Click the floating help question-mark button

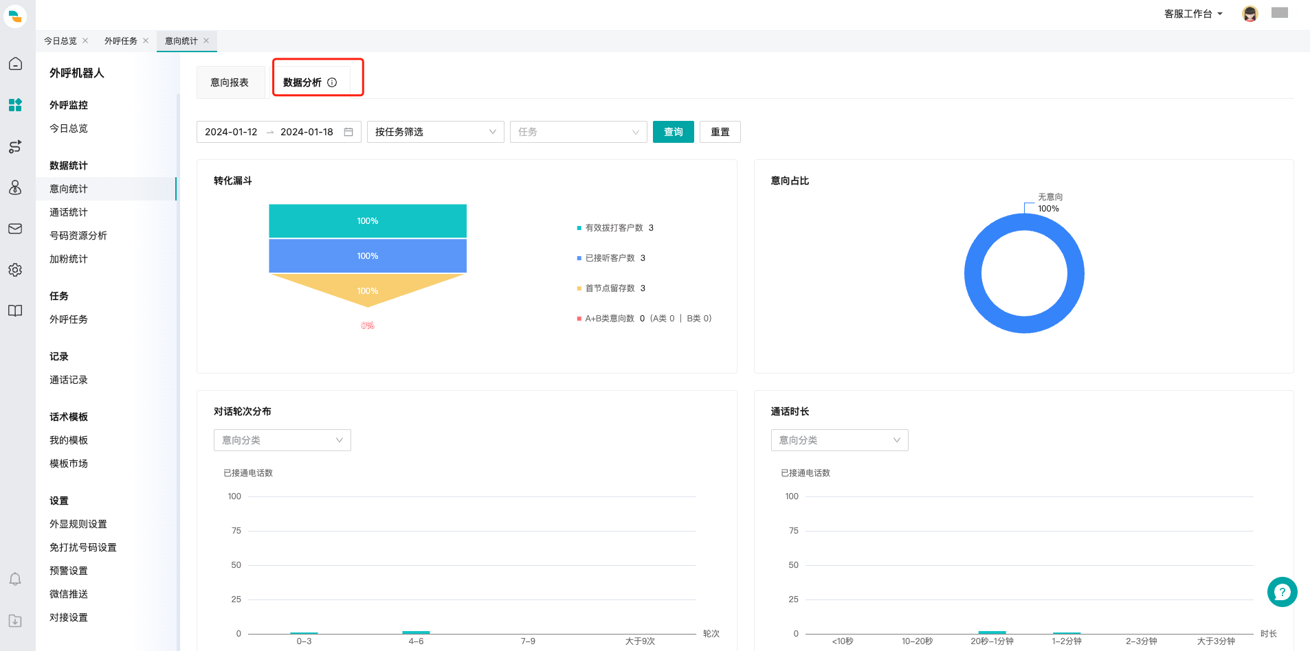click(x=1282, y=592)
